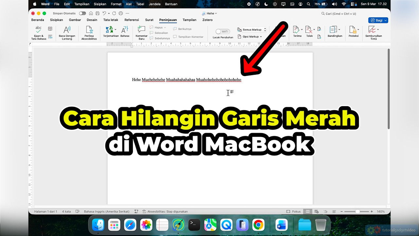Image resolution: width=419 pixels, height=236 pixels.
Task: Switch to the Beranda tab
Action: 38,20
